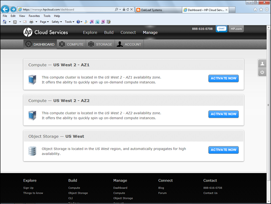The image size is (271, 204).
Task: Click the server icon for US West 2 - AZ2
Action: tap(33, 115)
